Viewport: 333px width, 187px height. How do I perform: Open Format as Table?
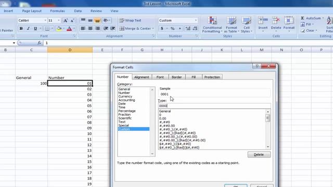(231, 24)
